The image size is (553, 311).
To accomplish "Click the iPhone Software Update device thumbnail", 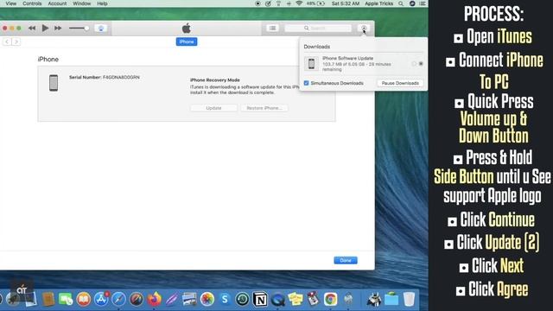I will [311, 64].
